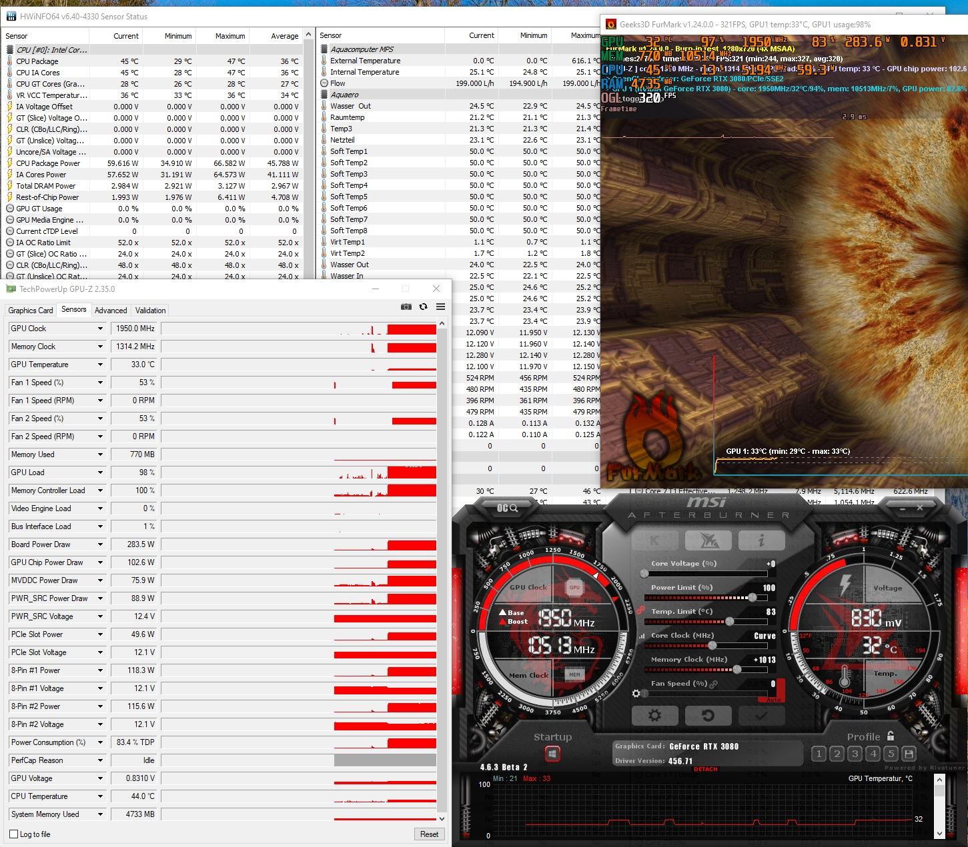Viewport: 968px width, 847px height.
Task: Select Afterburner profile slot 3
Action: click(x=855, y=754)
